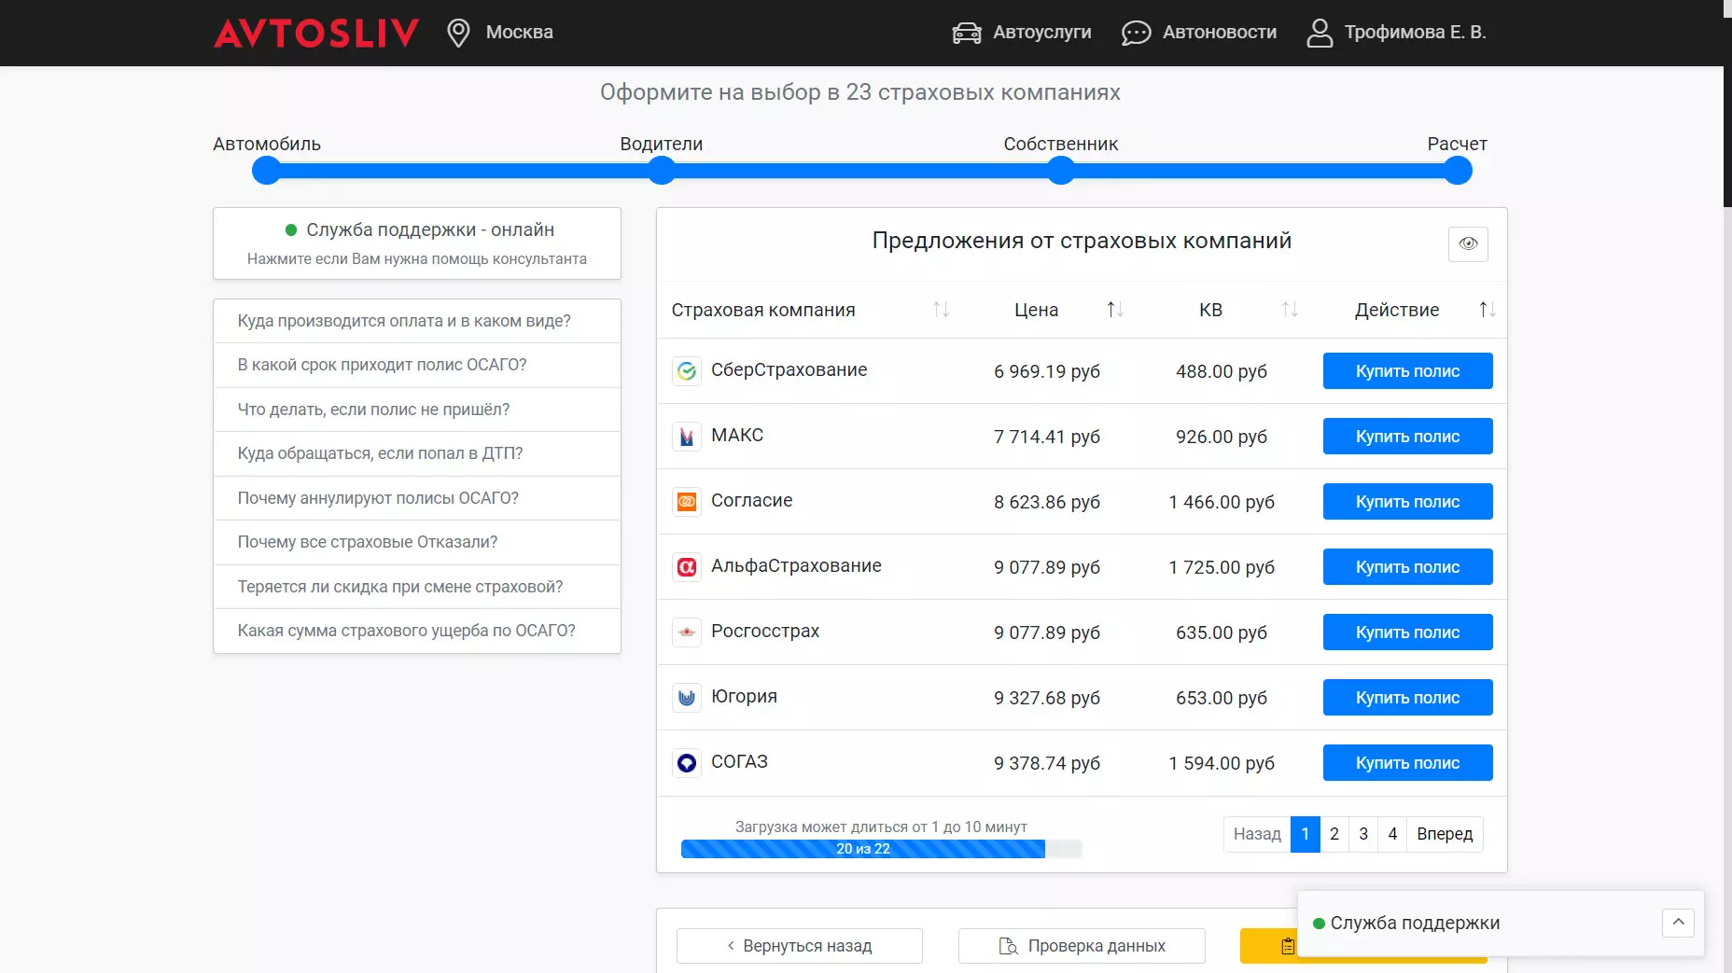Expand question Почему аннулируют полисы ОСАГО
This screenshot has height=973, width=1732.
tap(417, 498)
